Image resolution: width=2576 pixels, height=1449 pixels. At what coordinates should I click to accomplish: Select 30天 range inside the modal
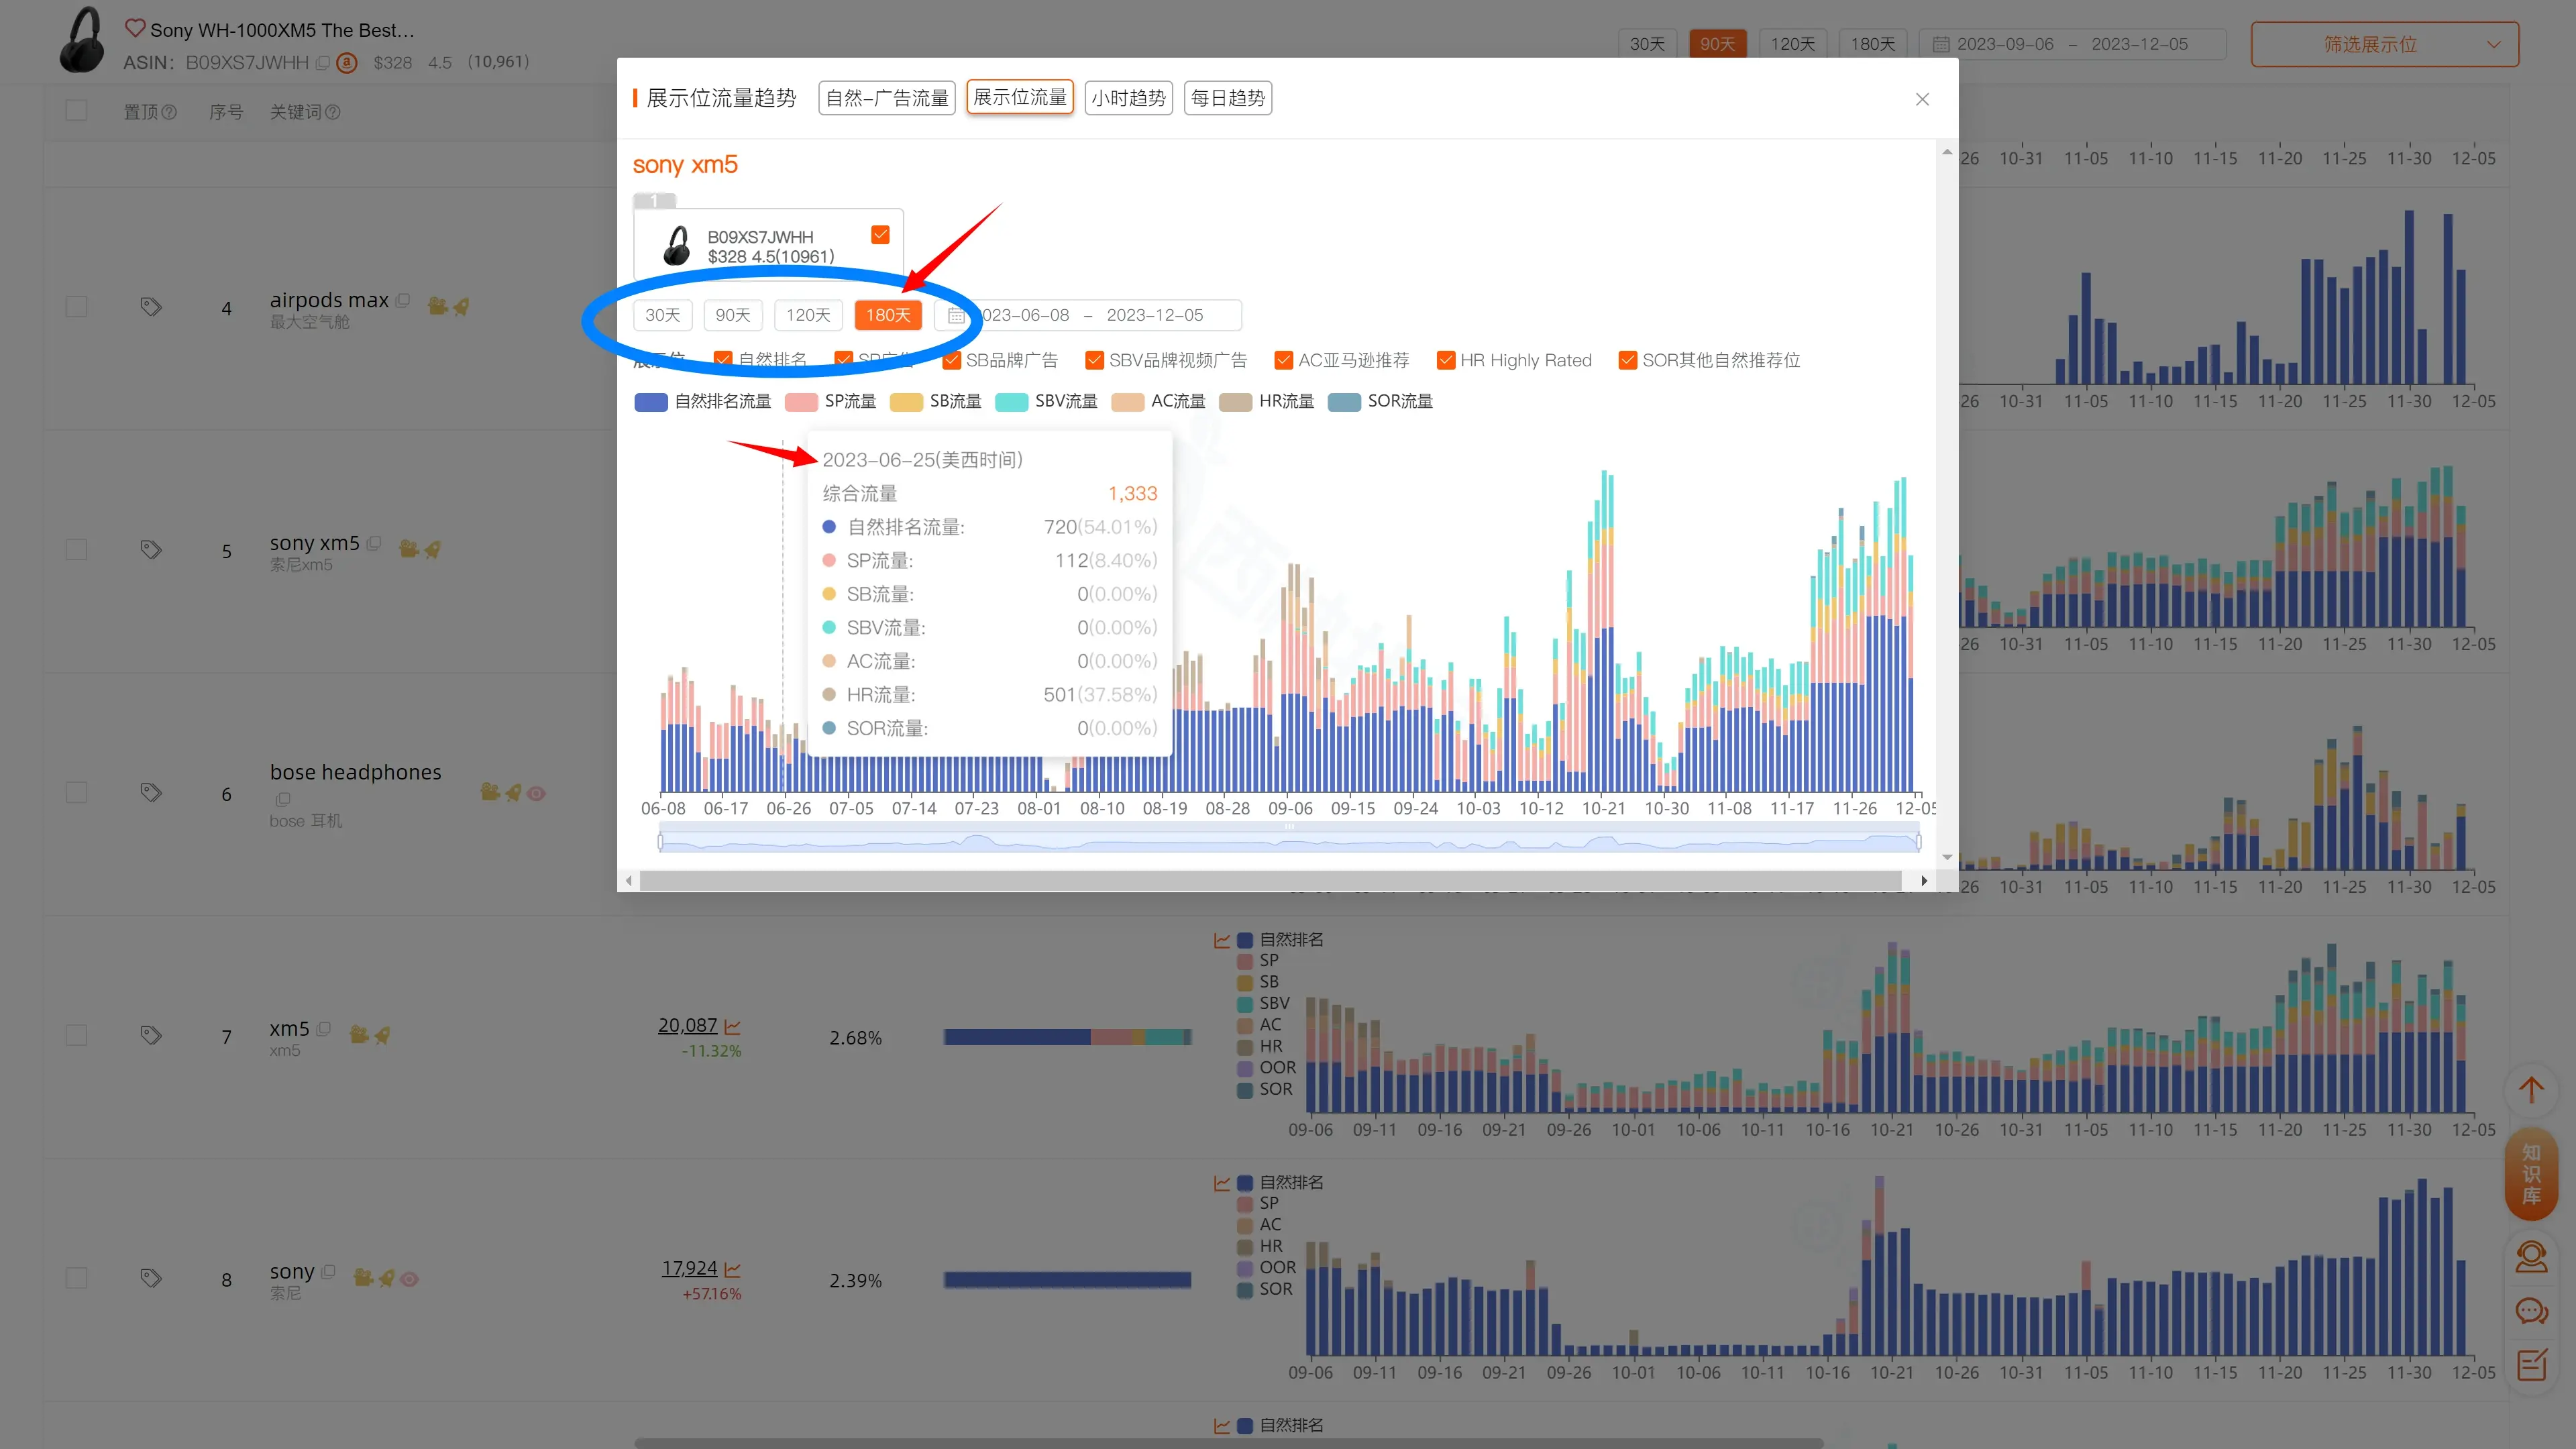click(663, 315)
